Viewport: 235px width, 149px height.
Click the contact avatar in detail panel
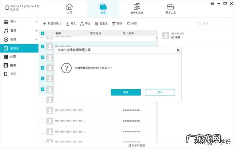point(166,36)
